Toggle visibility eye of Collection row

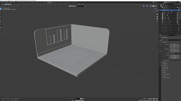coord(180,7)
